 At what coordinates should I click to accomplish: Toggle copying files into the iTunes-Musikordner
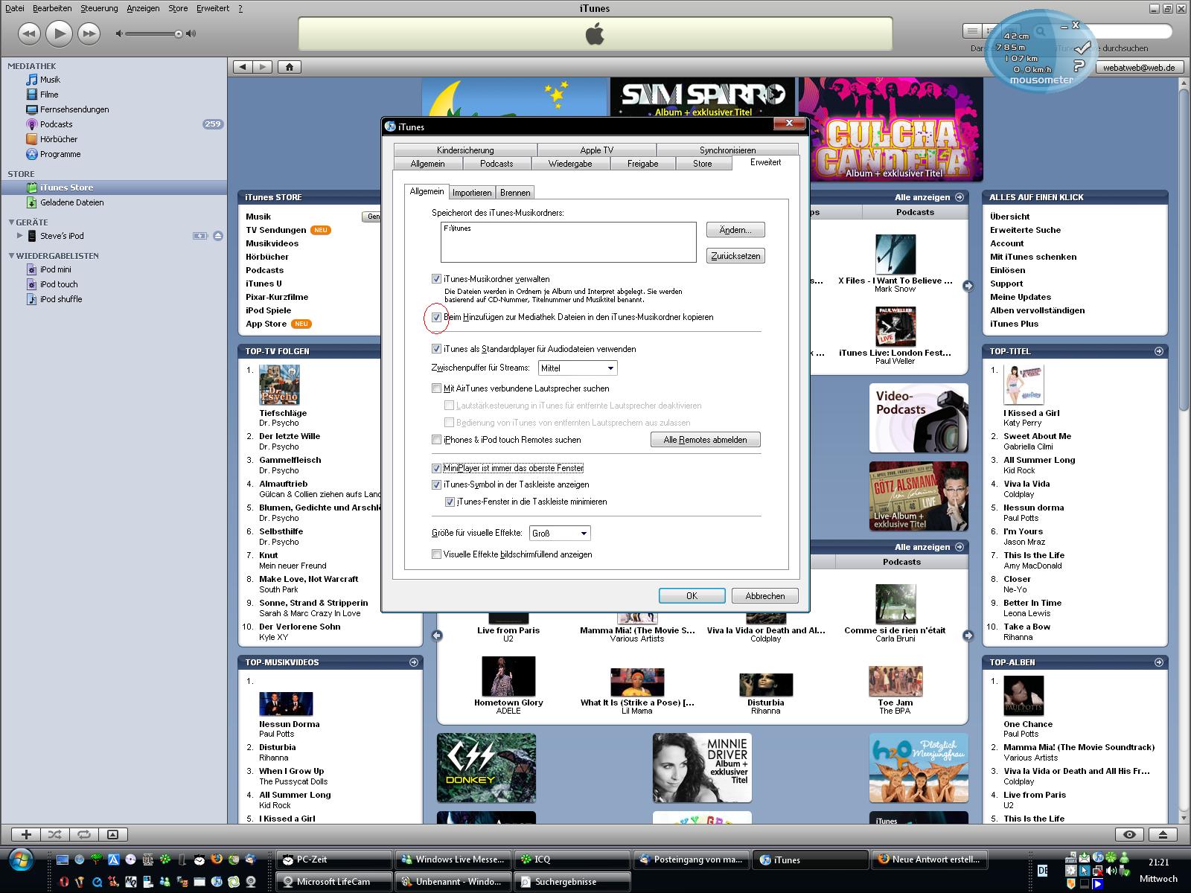(436, 317)
